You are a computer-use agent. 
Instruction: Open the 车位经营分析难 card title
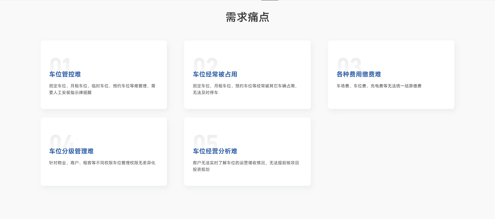point(215,151)
